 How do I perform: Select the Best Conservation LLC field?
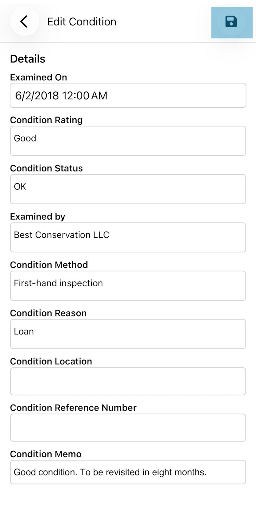click(x=128, y=237)
